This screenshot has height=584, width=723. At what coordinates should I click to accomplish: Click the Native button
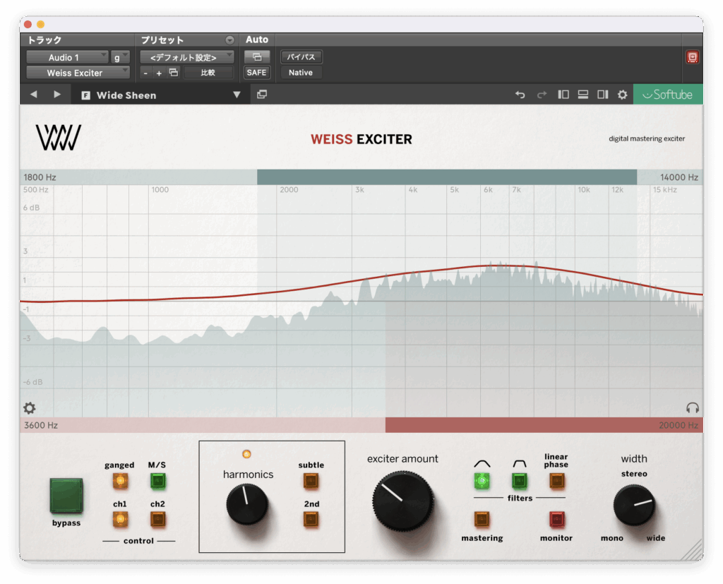pyautogui.click(x=301, y=73)
